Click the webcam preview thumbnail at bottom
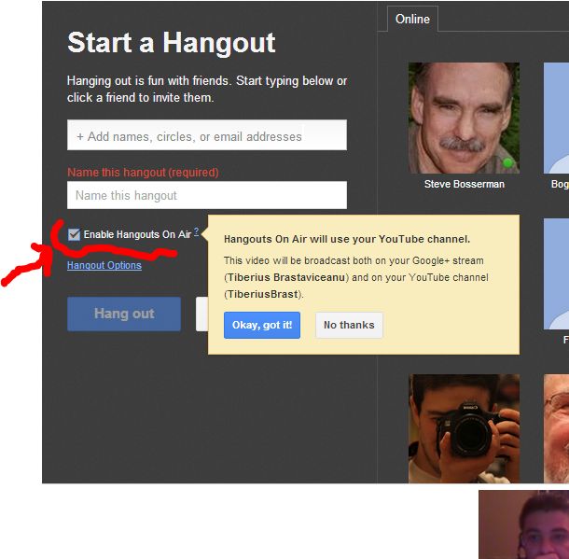Image resolution: width=569 pixels, height=559 pixels. [x=523, y=524]
